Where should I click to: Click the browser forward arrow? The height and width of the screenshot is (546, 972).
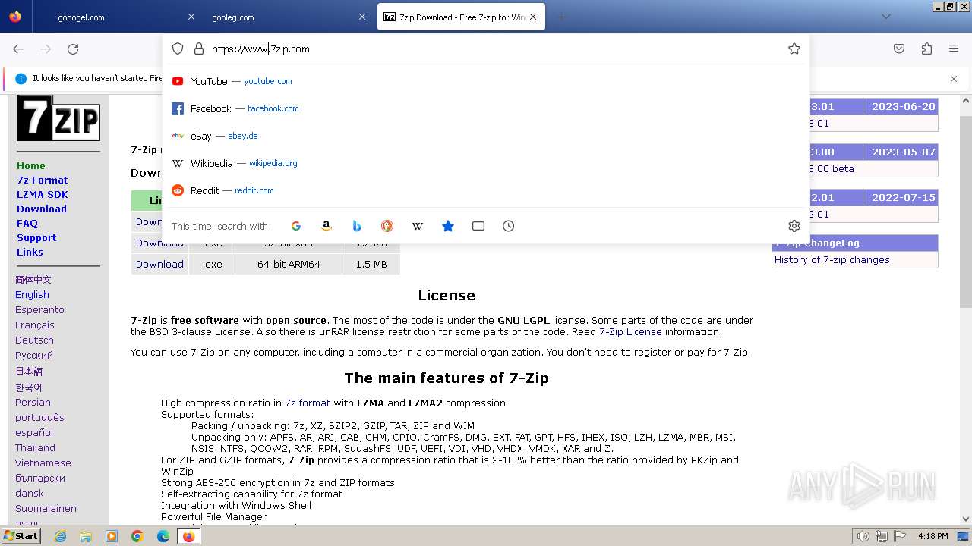click(46, 49)
